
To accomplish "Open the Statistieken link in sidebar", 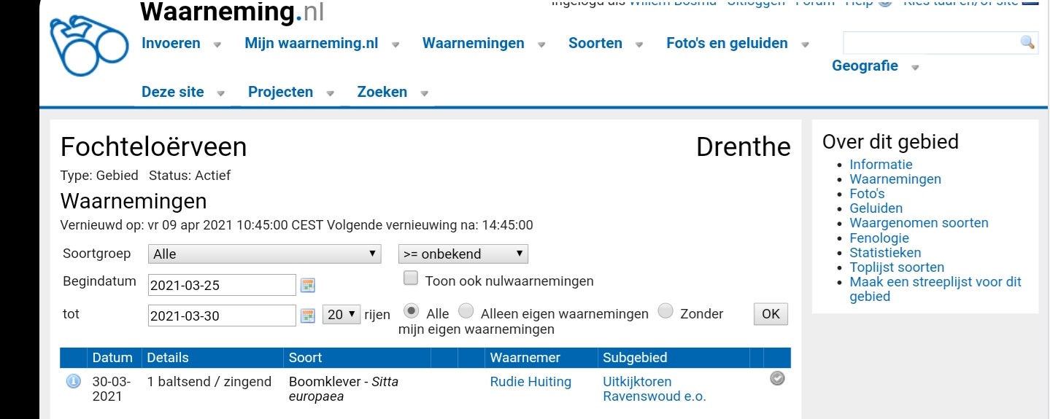I will pos(885,253).
